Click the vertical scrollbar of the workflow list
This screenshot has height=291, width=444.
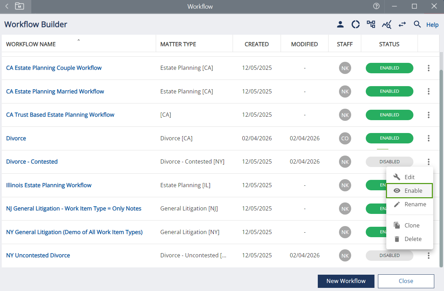tap(442, 167)
